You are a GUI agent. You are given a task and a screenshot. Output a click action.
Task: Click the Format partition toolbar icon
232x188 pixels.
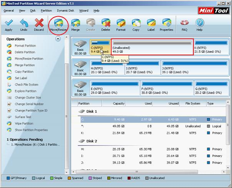point(121,25)
